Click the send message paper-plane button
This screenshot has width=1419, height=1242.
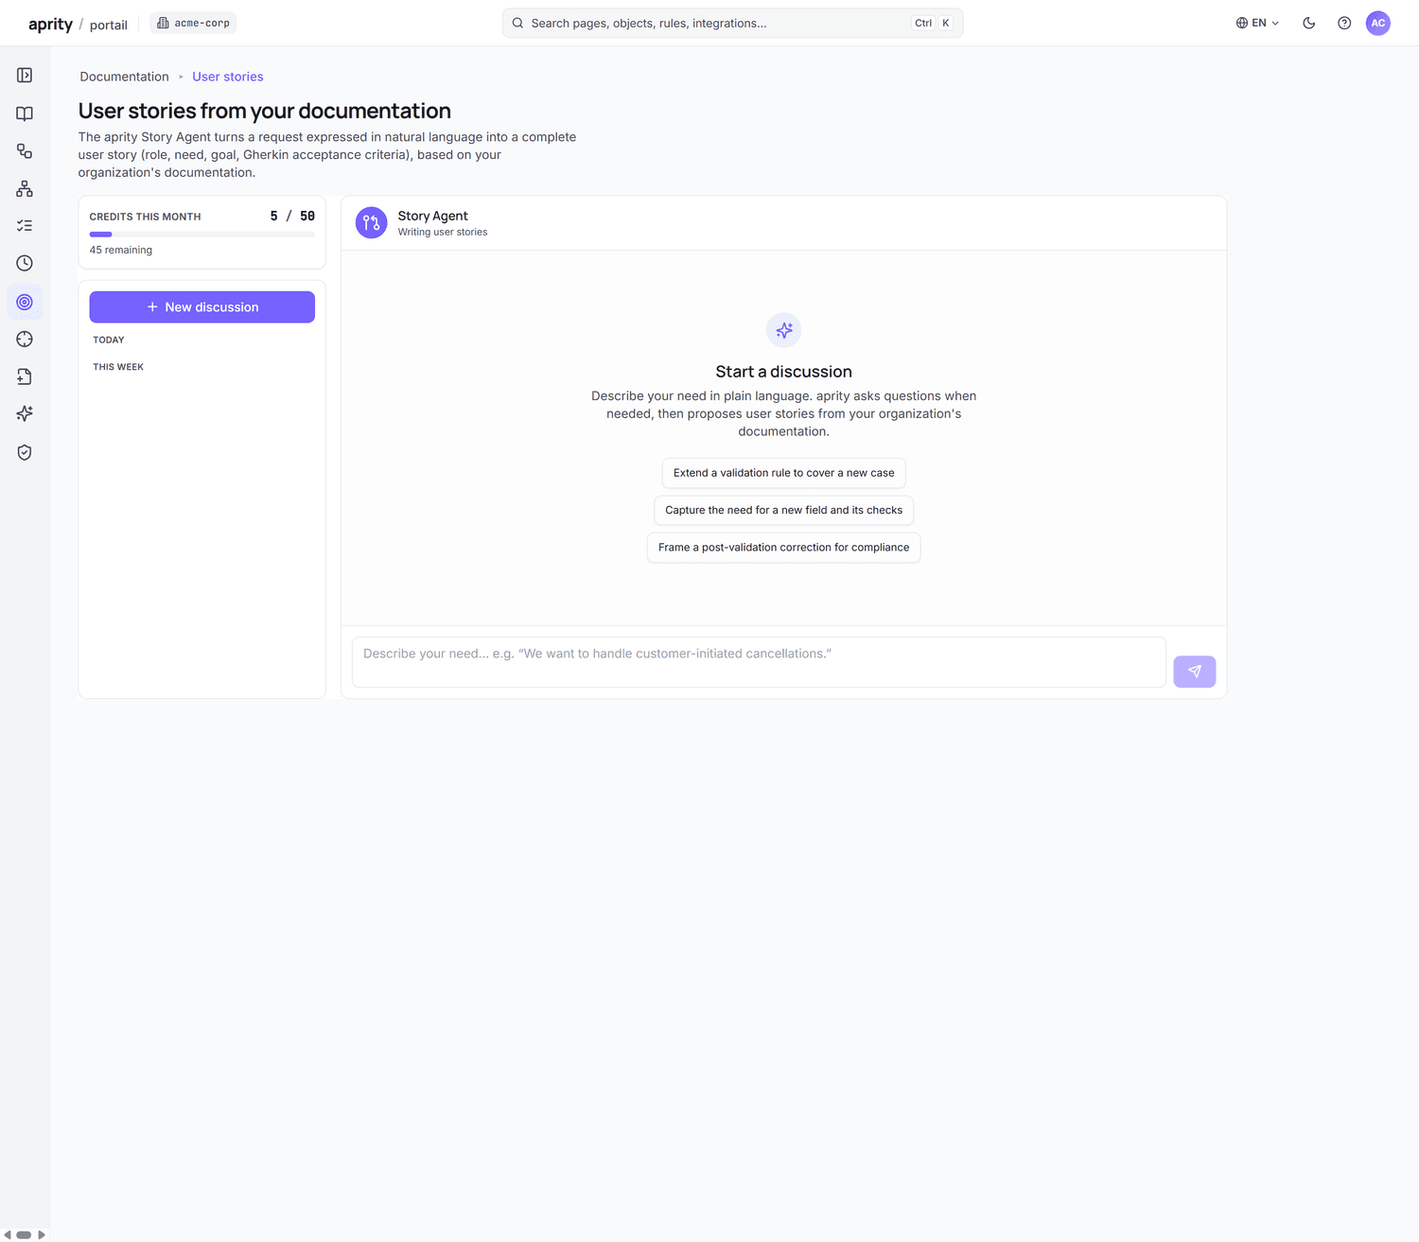1195,672
